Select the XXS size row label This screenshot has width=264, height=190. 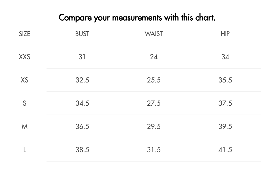[25, 57]
